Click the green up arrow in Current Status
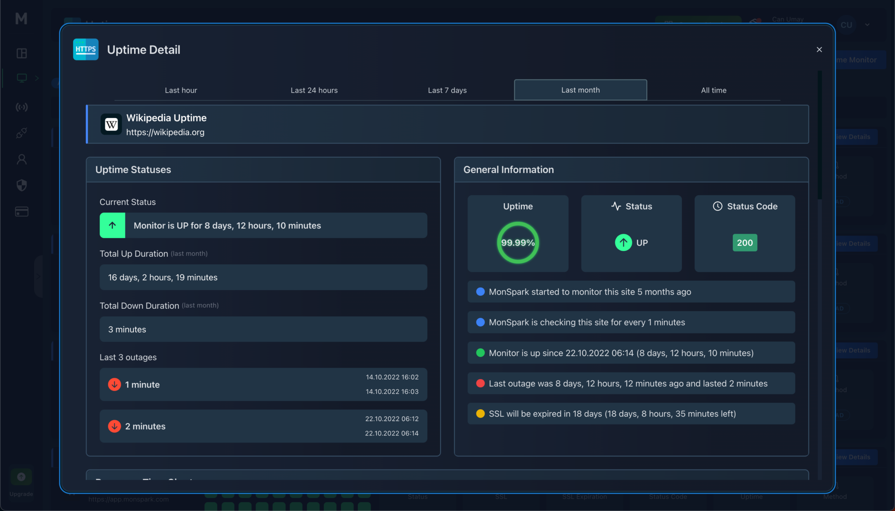The width and height of the screenshot is (895, 511). point(112,225)
